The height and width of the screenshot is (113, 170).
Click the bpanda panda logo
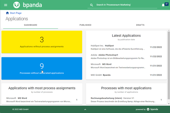tap(17, 5)
